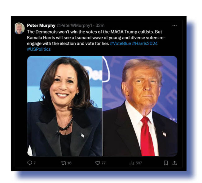Viewport: 202px width, 183px height.
Task: Open the three-dot more options menu
Action: (174, 25)
